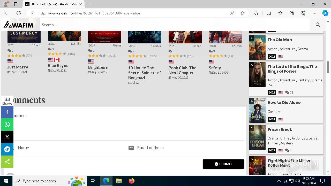Click the Email address field
Screen dimensions: 331x186
[x=184, y=148]
